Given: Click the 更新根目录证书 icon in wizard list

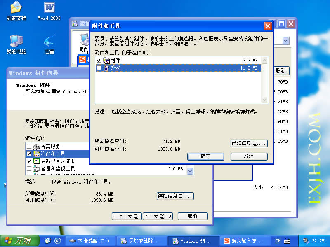Looking at the screenshot, I should [x=37, y=161].
